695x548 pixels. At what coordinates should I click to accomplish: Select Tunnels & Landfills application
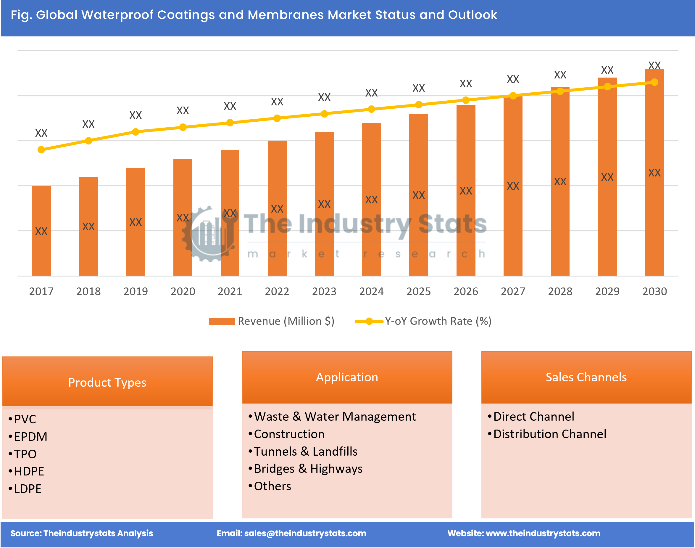click(306, 451)
